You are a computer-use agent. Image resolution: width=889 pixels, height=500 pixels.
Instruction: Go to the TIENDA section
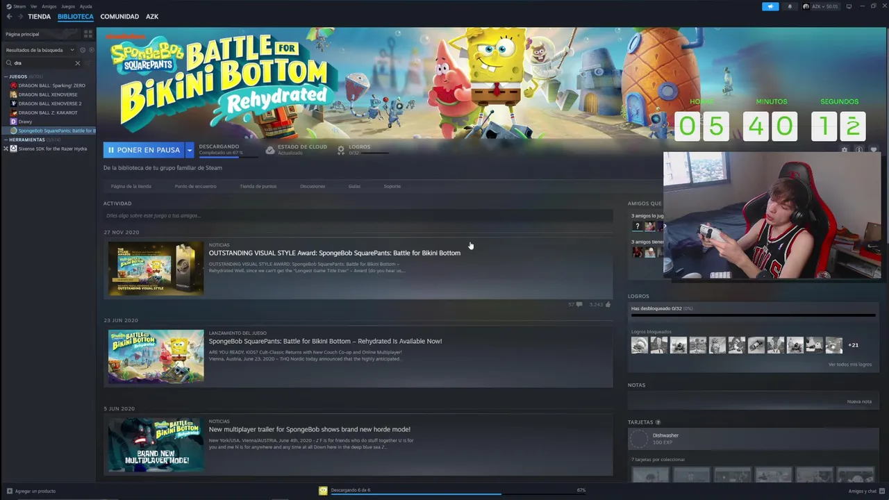[39, 17]
